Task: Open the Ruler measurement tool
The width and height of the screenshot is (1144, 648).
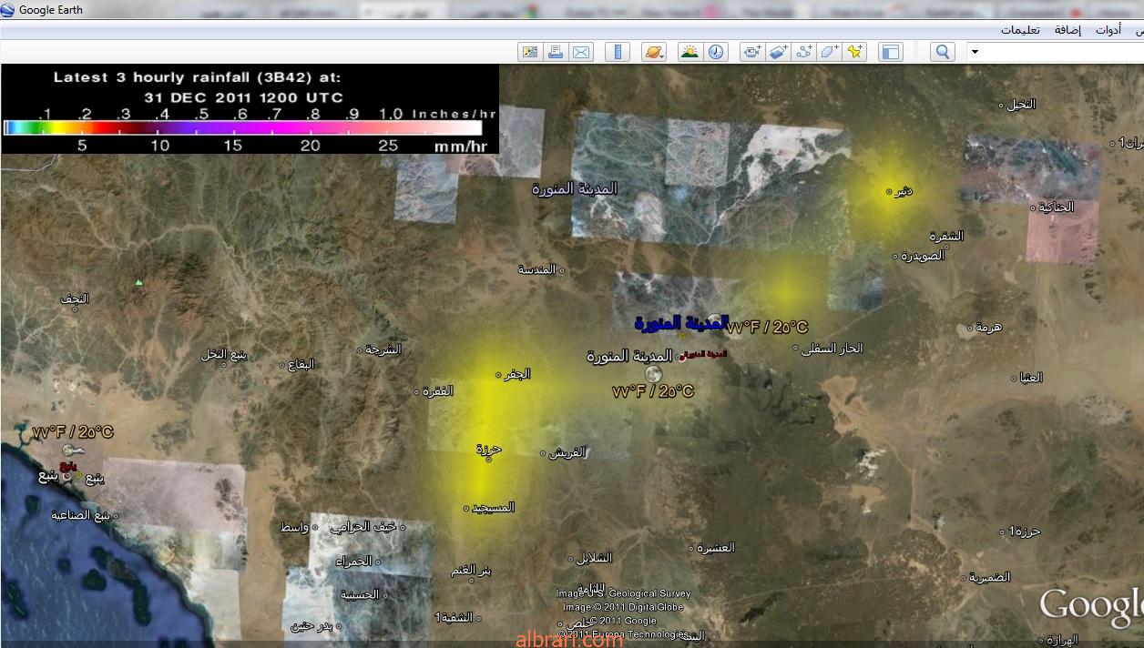Action: click(x=618, y=52)
